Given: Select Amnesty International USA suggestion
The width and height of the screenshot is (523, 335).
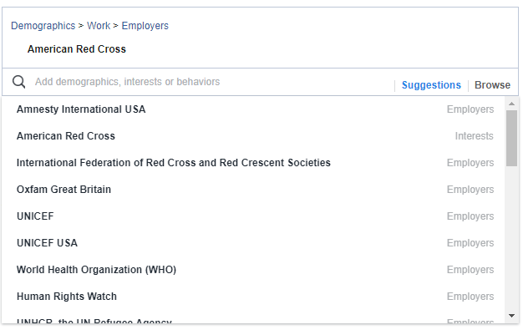Looking at the screenshot, I should click(255, 109).
